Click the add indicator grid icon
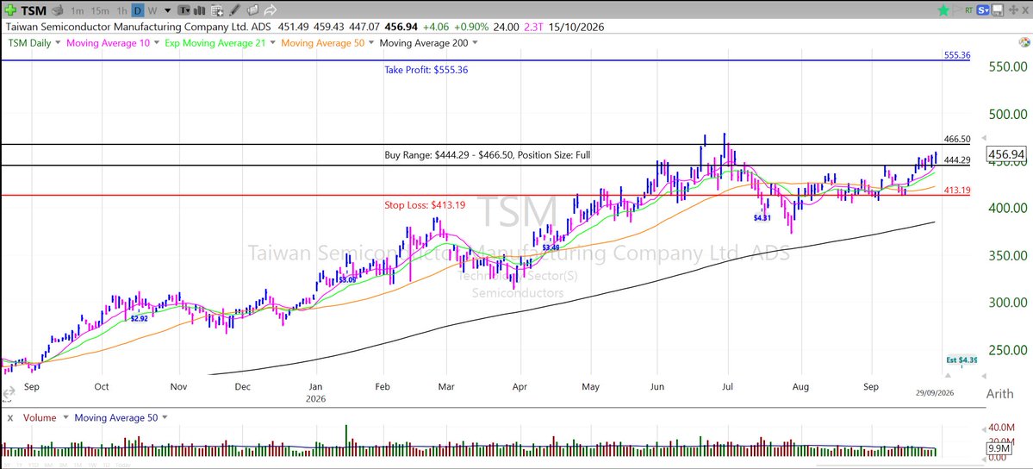1033x469 pixels. point(217,10)
